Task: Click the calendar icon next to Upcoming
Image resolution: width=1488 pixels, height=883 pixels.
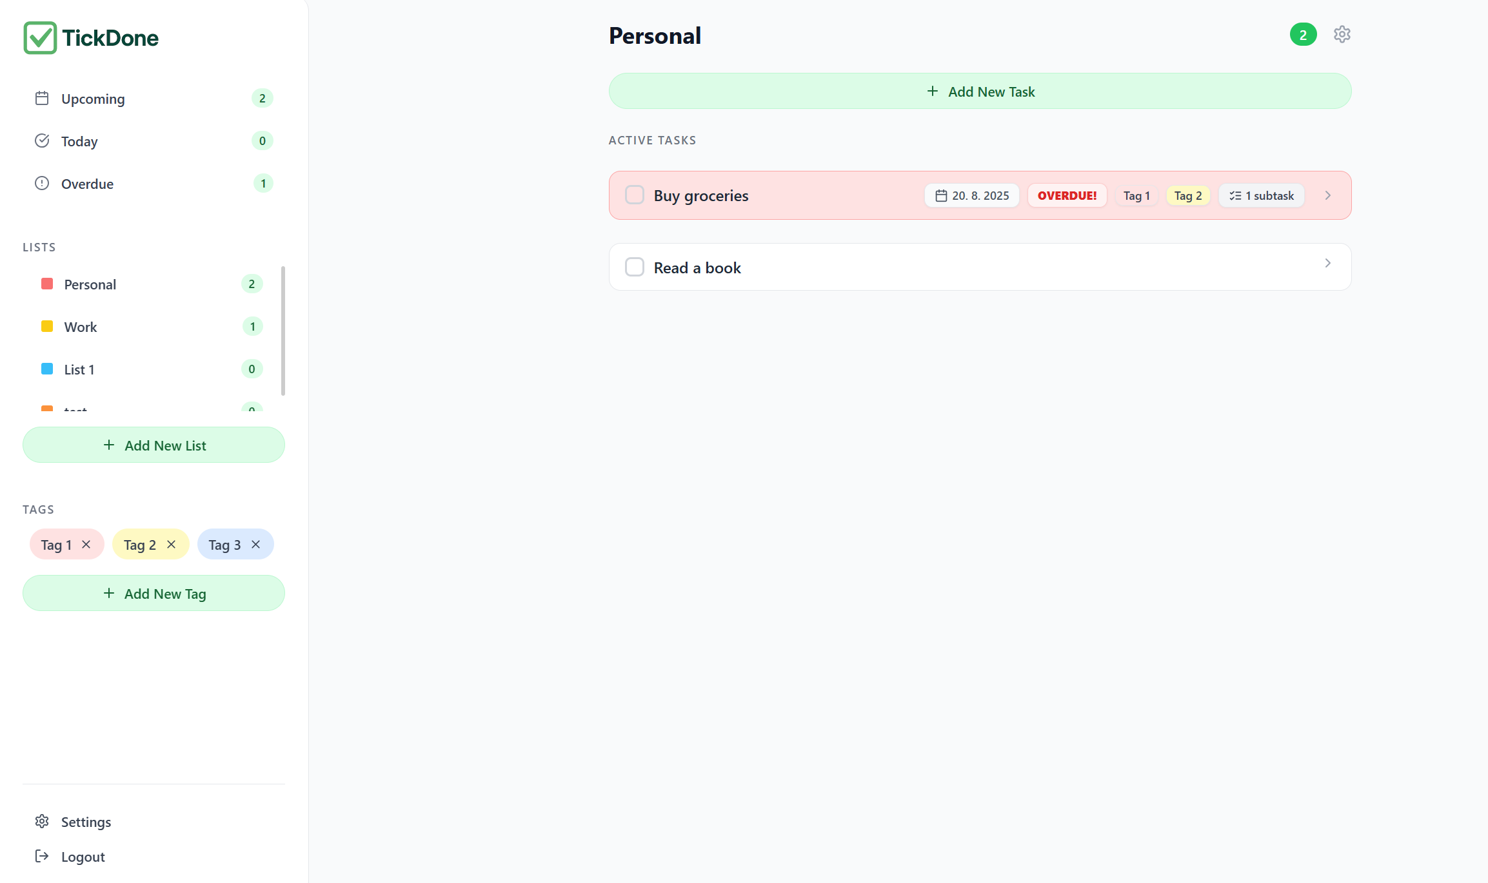Action: tap(41, 98)
